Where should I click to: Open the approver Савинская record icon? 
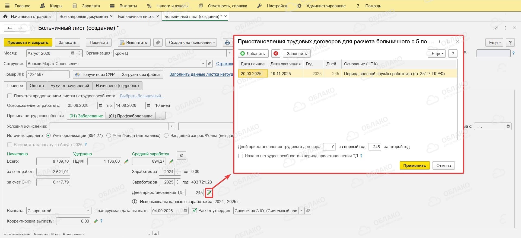pos(308,211)
